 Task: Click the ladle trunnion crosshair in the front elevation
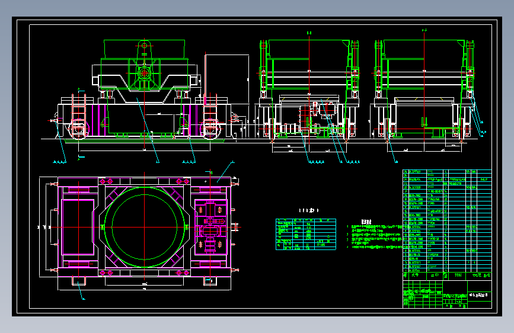click(144, 73)
